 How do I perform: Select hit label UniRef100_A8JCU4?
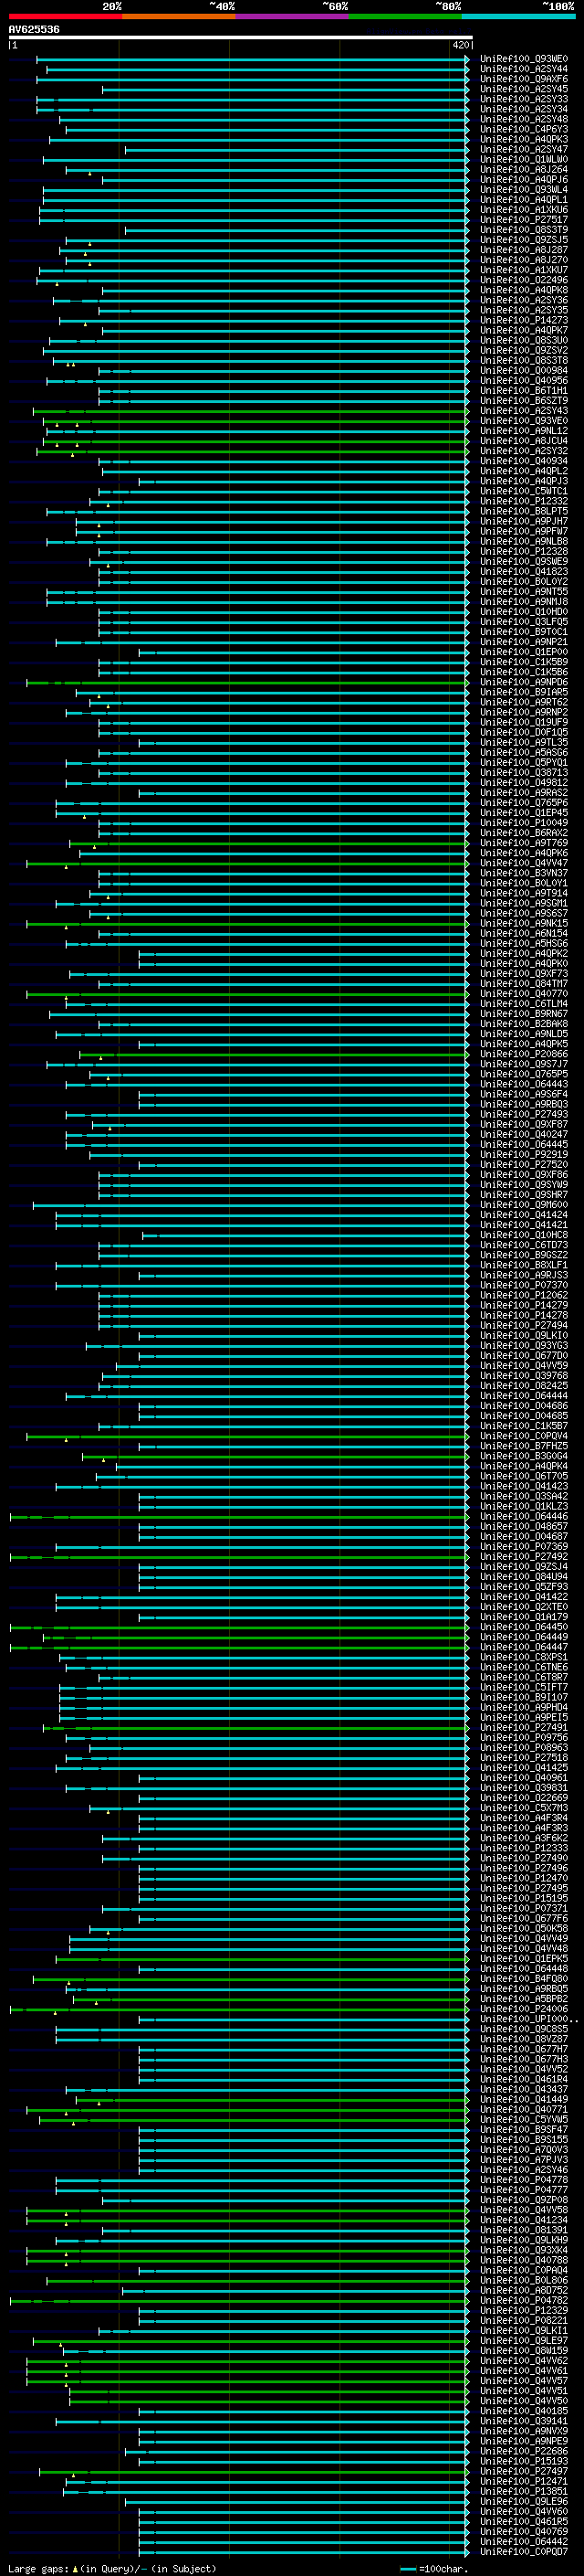[x=524, y=441]
